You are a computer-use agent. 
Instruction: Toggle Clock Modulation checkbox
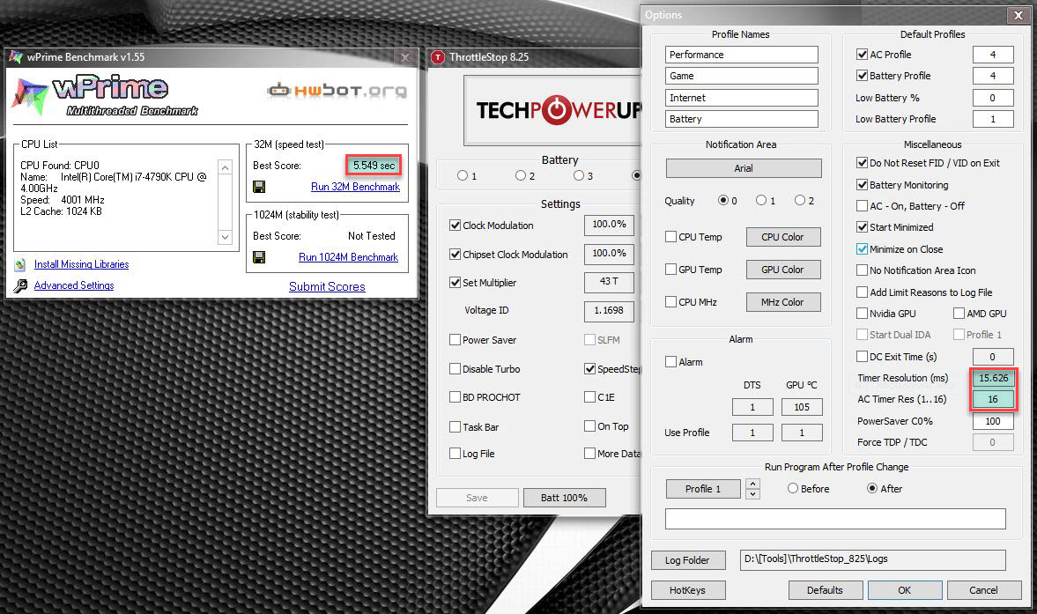[x=455, y=226]
